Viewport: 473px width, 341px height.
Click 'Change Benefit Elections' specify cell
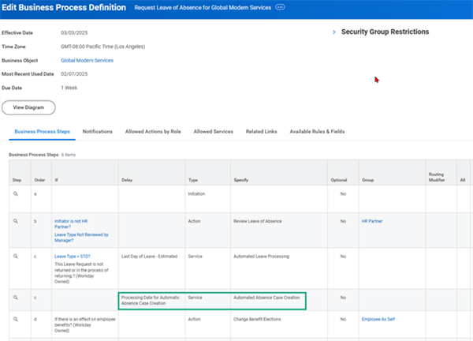tap(257, 319)
